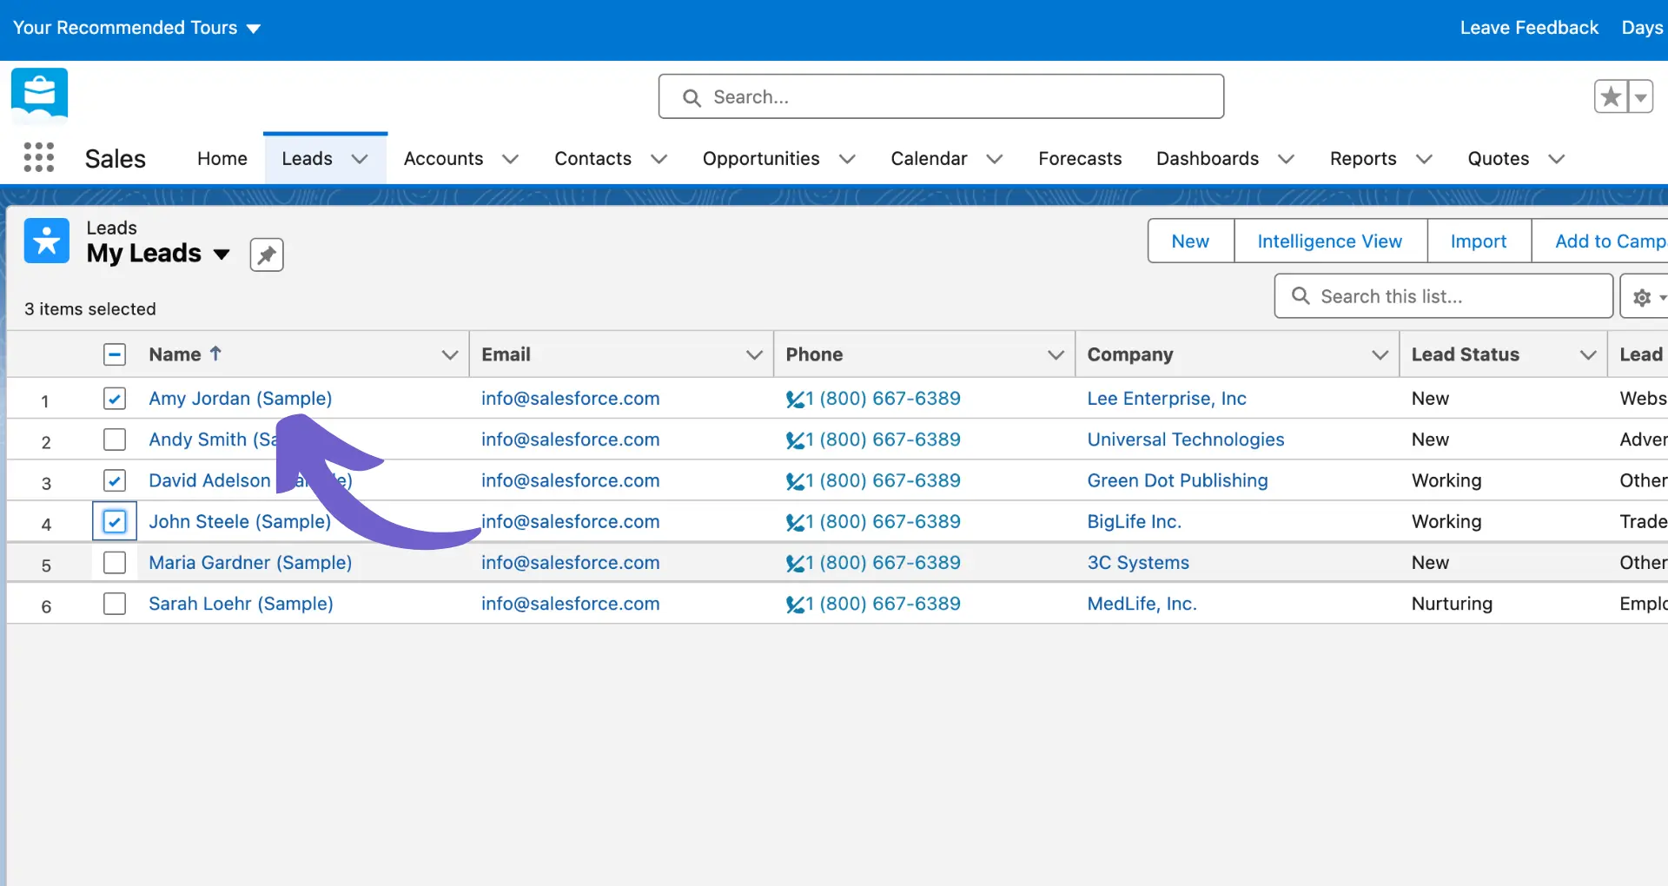Click phone icon in Andy Smith row
Image resolution: width=1668 pixels, height=886 pixels.
click(x=795, y=440)
